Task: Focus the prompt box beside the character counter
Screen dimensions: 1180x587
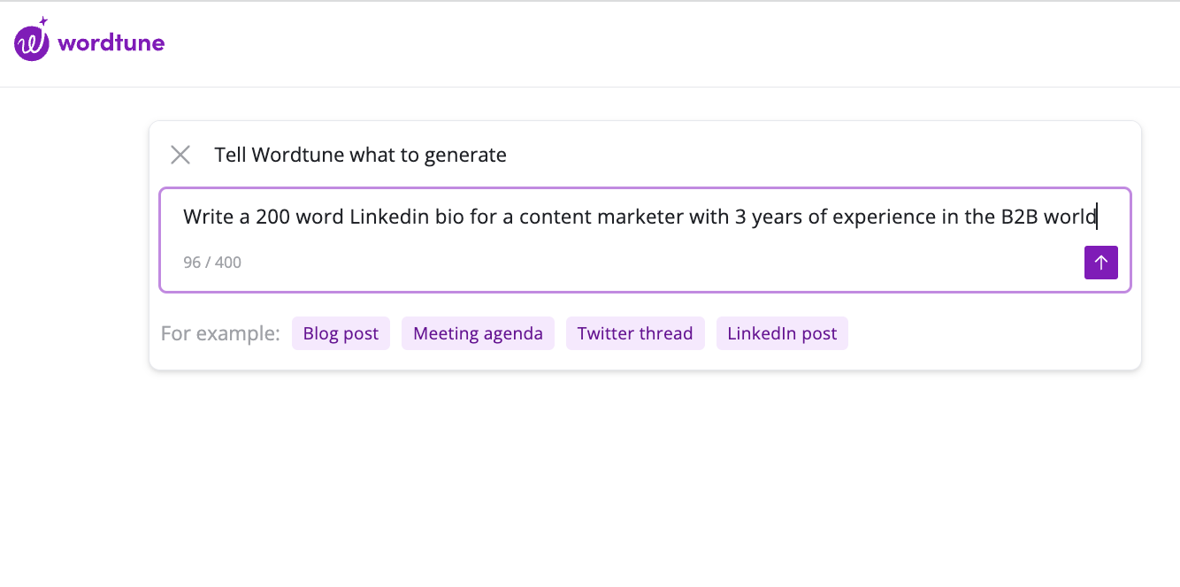Action: (619, 263)
